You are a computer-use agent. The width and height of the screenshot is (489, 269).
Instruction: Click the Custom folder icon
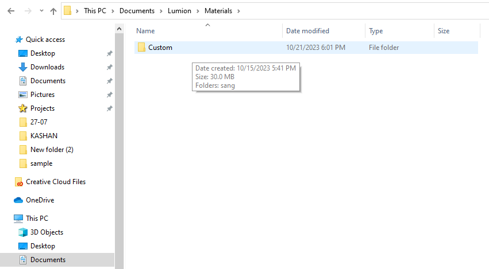pos(141,48)
